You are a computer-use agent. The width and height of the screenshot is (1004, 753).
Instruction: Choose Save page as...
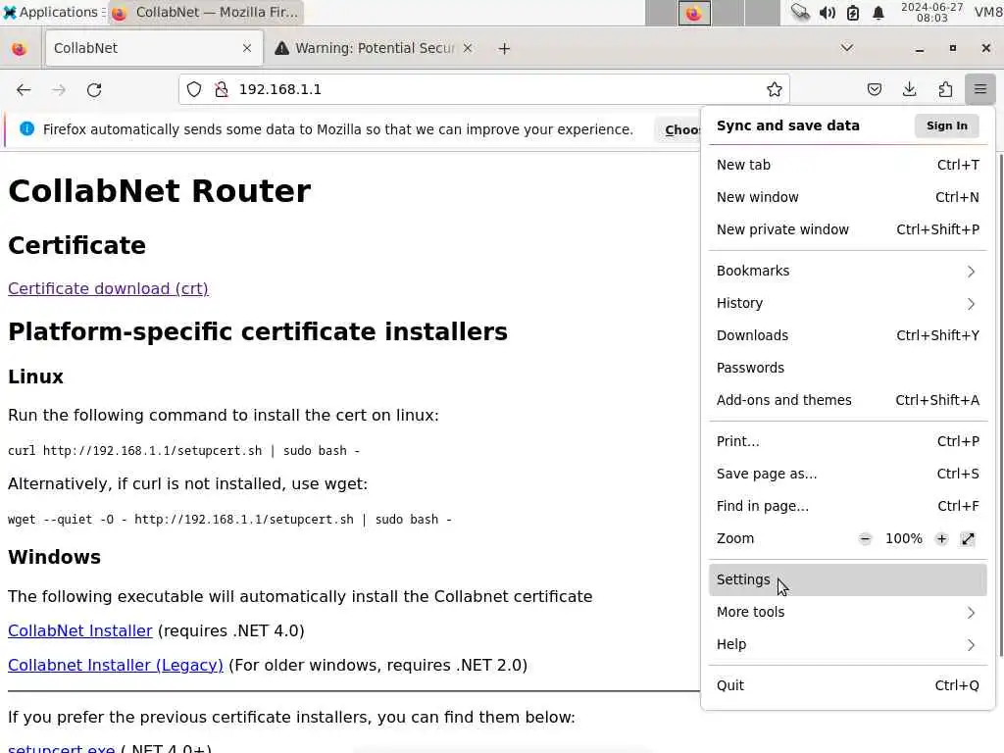847,474
